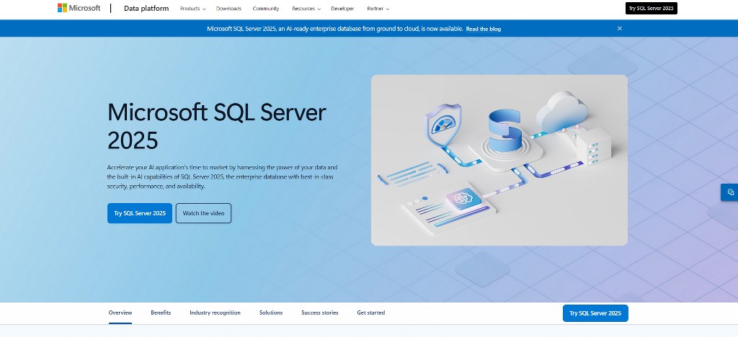Open the Community menu item
This screenshot has width=738, height=337.
pos(266,9)
